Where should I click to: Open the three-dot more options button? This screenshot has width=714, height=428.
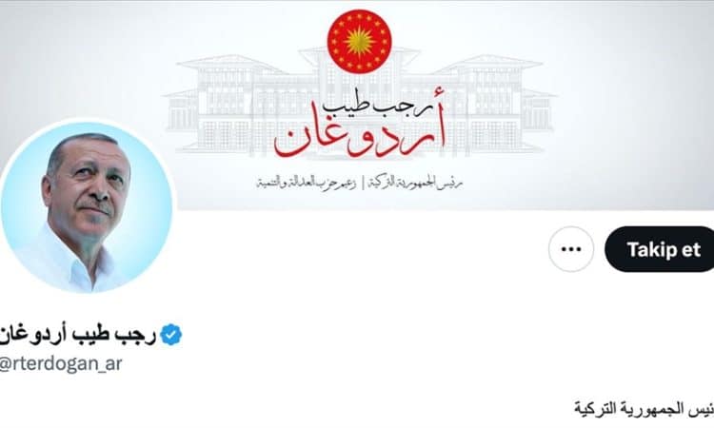coord(571,249)
